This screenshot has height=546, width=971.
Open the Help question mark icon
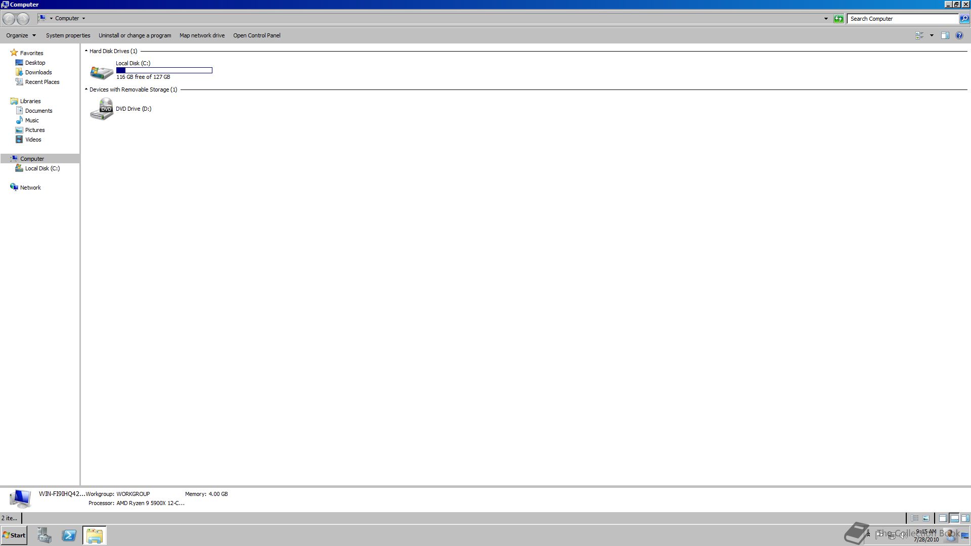point(959,35)
